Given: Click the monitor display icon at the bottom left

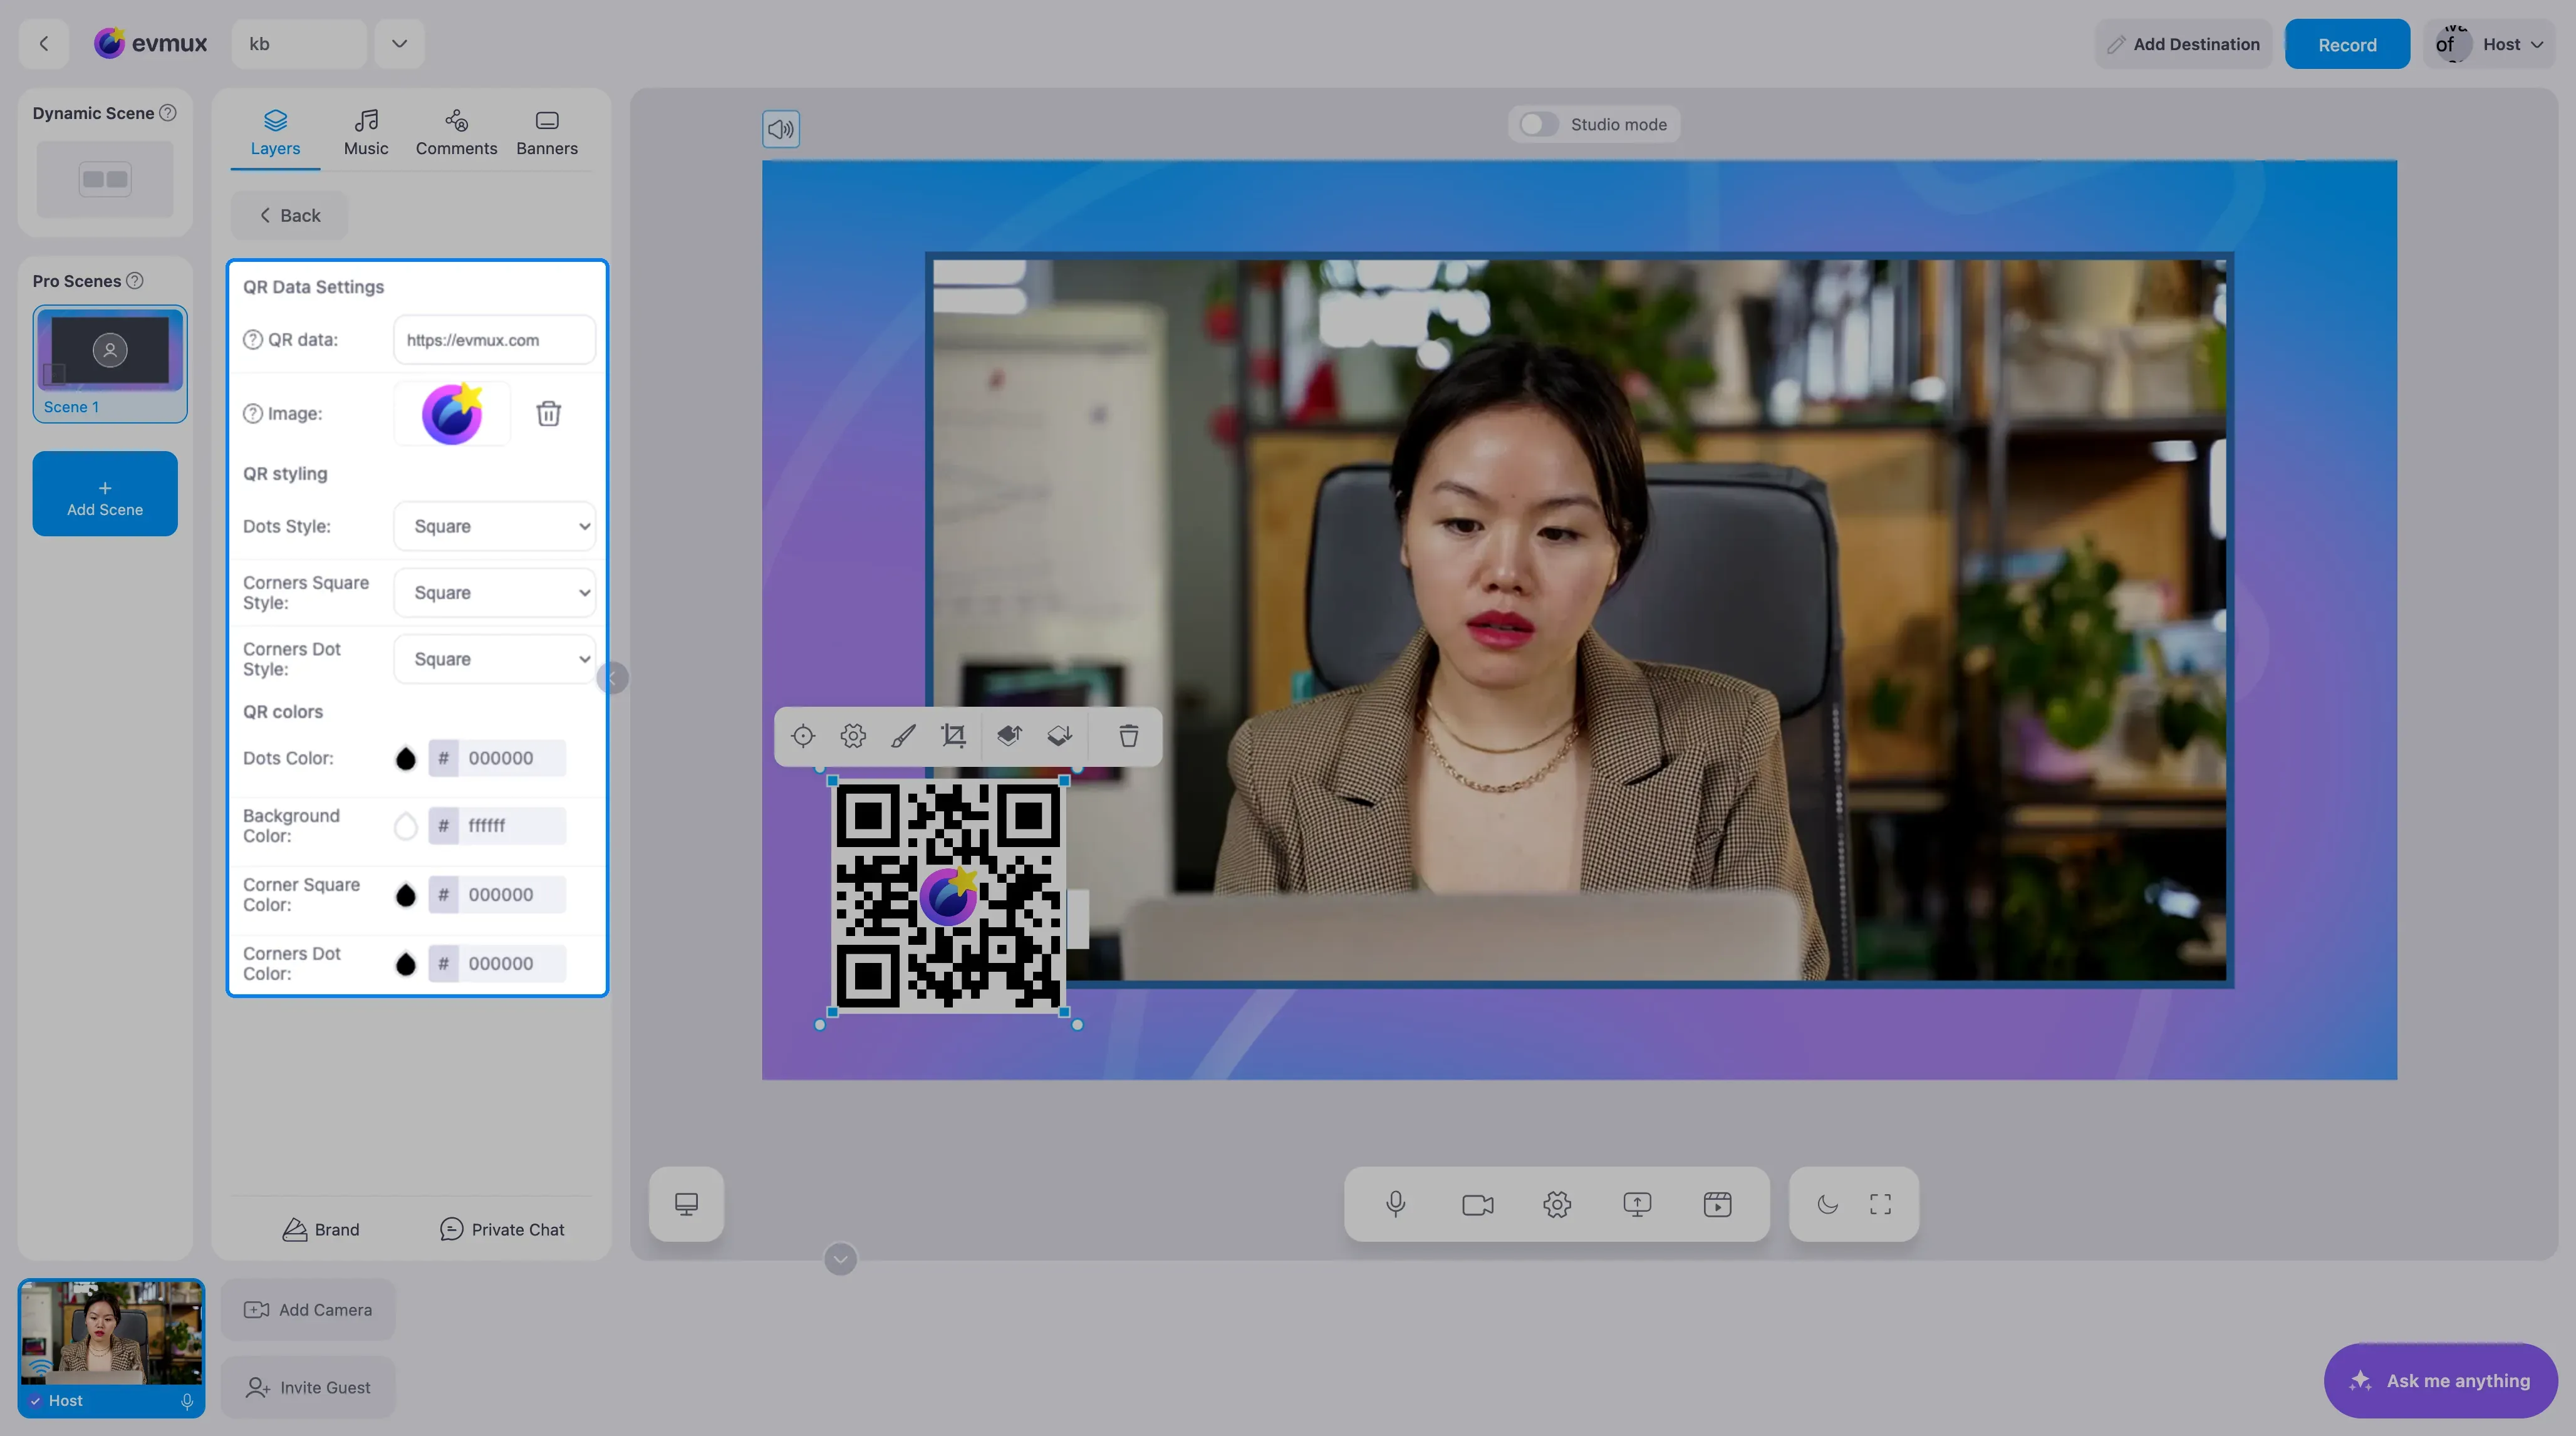Looking at the screenshot, I should pyautogui.click(x=686, y=1204).
